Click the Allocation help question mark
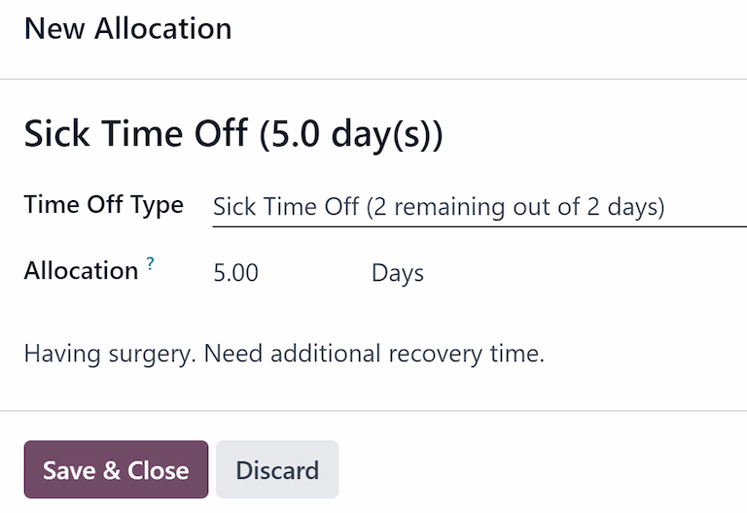The width and height of the screenshot is (747, 513). (x=151, y=265)
